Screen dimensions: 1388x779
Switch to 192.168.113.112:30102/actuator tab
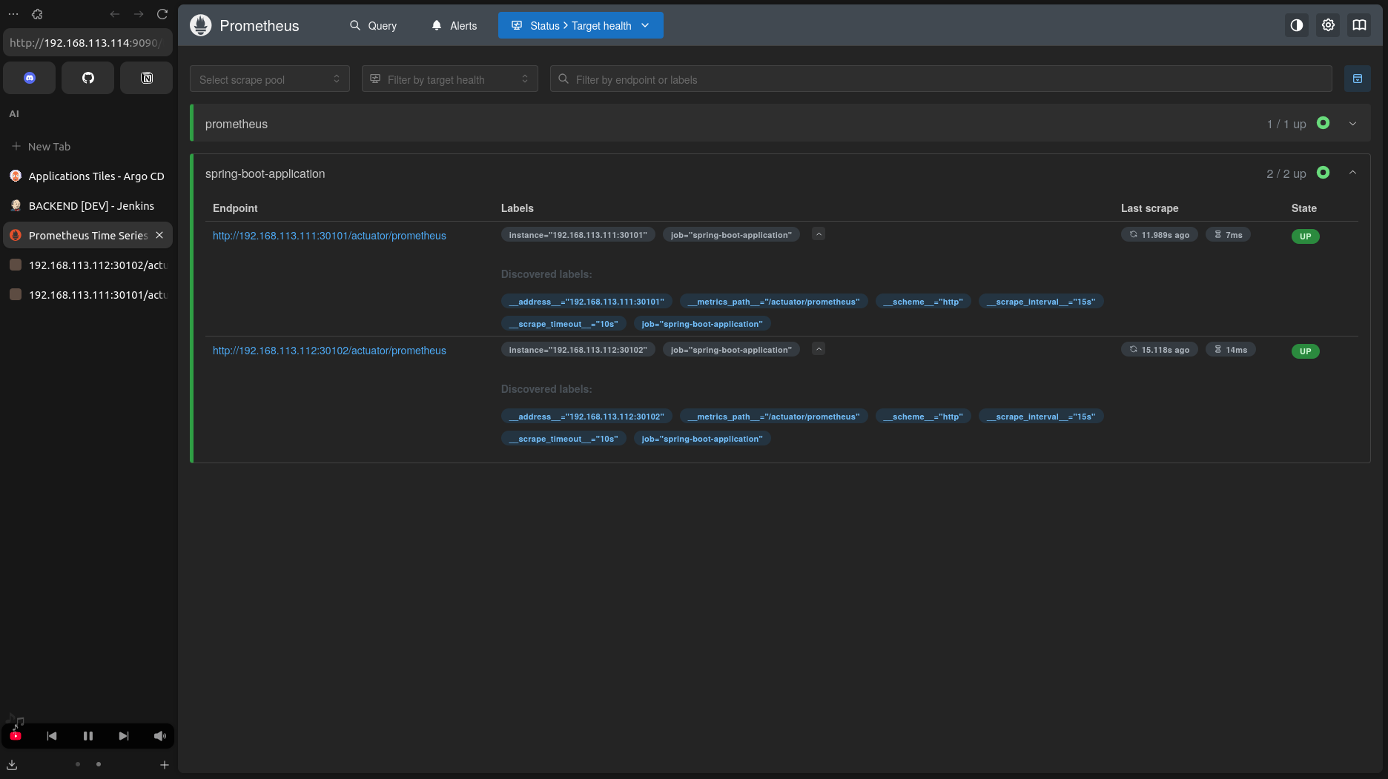pyautogui.click(x=88, y=265)
